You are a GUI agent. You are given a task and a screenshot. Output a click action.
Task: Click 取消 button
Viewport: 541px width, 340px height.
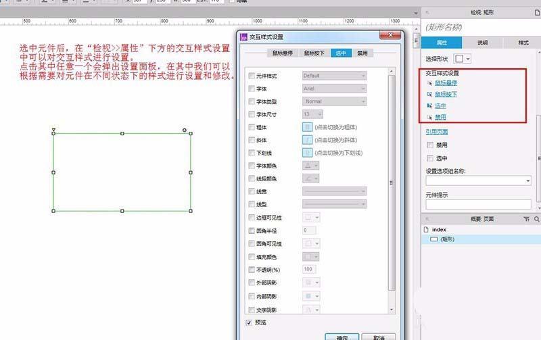tap(379, 337)
